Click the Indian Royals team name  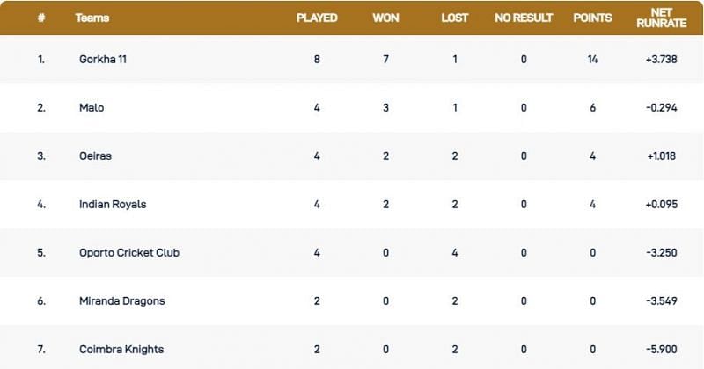[113, 205]
